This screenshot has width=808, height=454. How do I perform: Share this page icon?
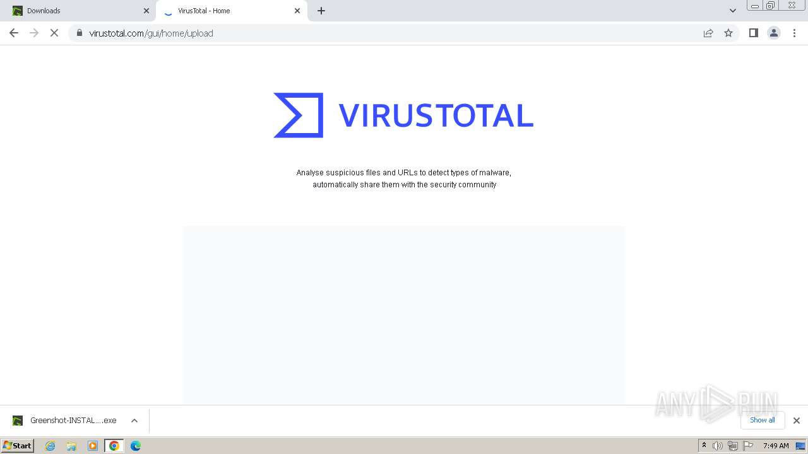pos(708,33)
